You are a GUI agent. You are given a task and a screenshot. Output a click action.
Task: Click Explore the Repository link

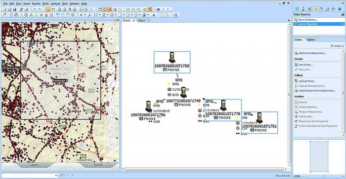pyautogui.click(x=312, y=53)
